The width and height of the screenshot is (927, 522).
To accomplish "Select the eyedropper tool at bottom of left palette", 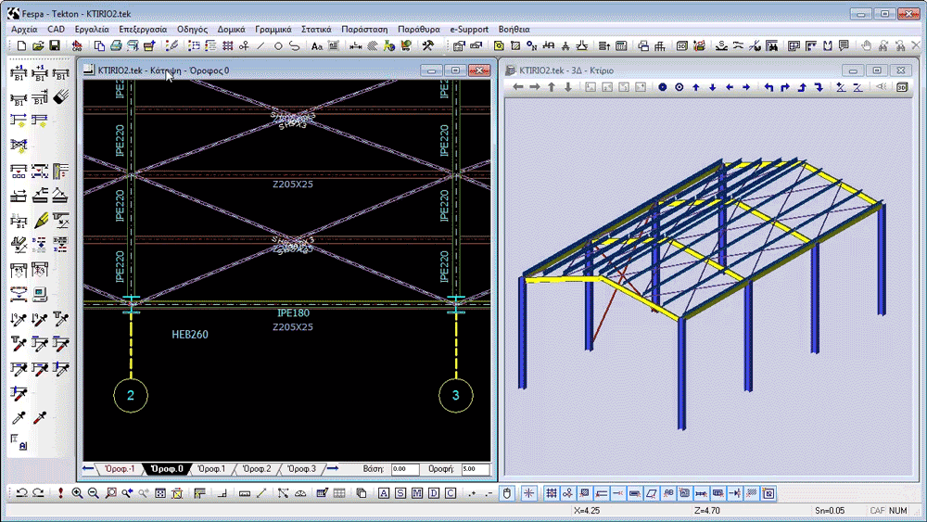I will pyautogui.click(x=19, y=418).
